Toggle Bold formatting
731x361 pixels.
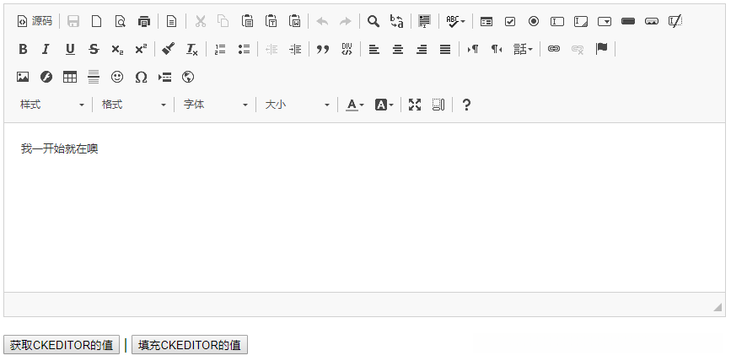pos(23,49)
